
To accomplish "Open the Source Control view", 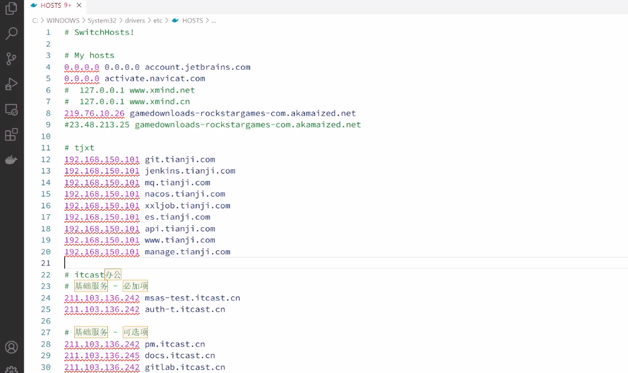I will [11, 59].
